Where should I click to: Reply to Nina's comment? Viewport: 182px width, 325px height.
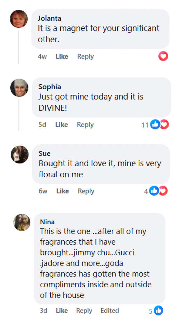[x=84, y=310]
